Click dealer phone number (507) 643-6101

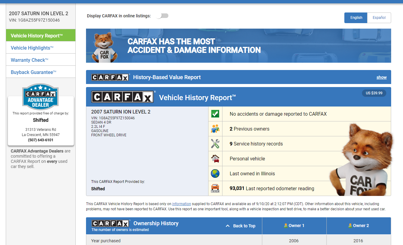pos(40,140)
